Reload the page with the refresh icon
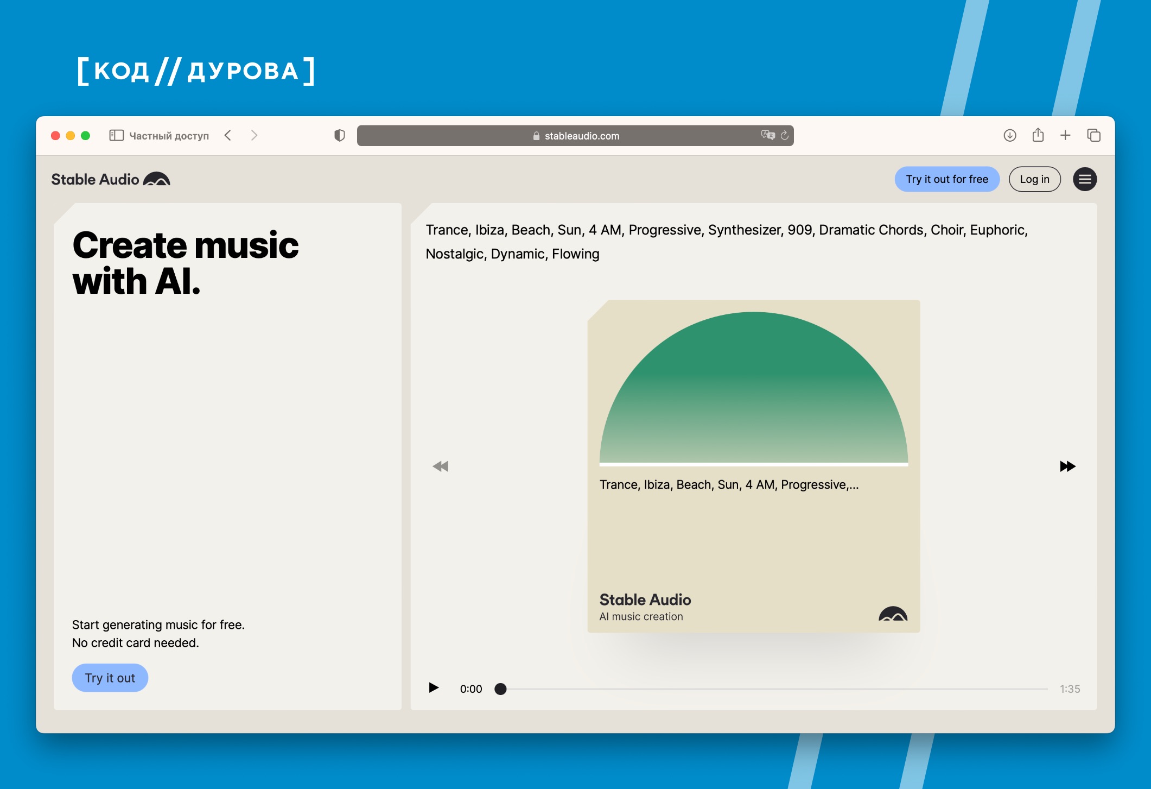This screenshot has width=1151, height=789. [785, 135]
